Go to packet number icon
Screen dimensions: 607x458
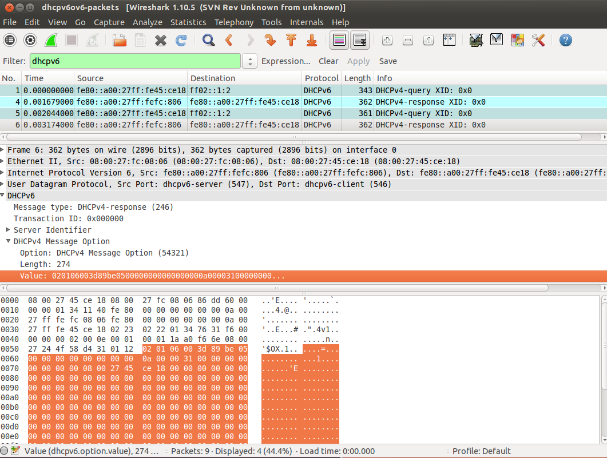point(271,40)
